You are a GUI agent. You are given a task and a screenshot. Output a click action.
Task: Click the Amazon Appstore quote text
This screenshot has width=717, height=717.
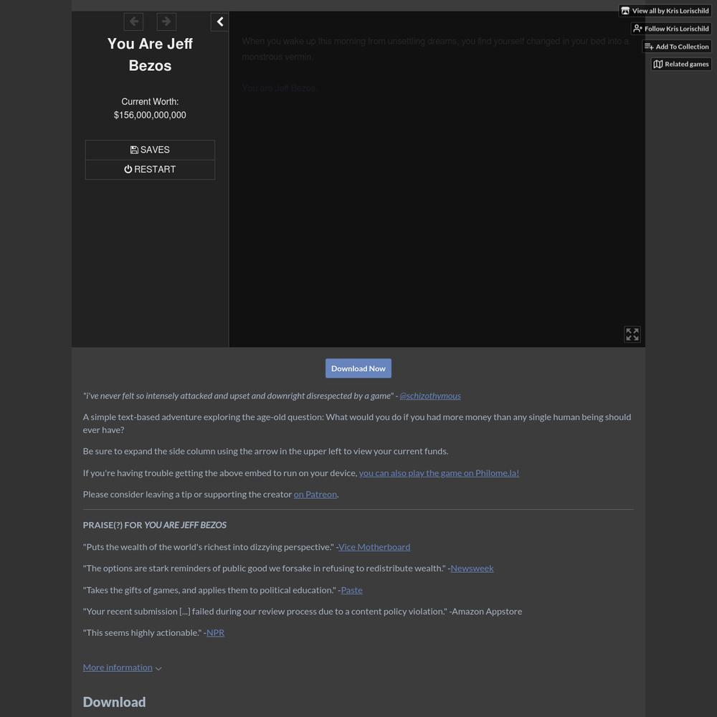(x=303, y=612)
